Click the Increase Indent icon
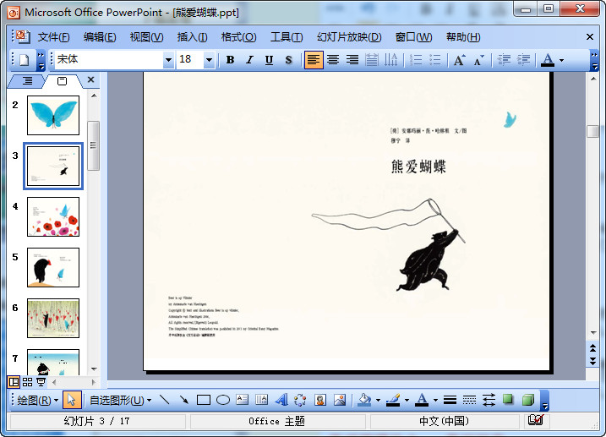 tap(524, 60)
